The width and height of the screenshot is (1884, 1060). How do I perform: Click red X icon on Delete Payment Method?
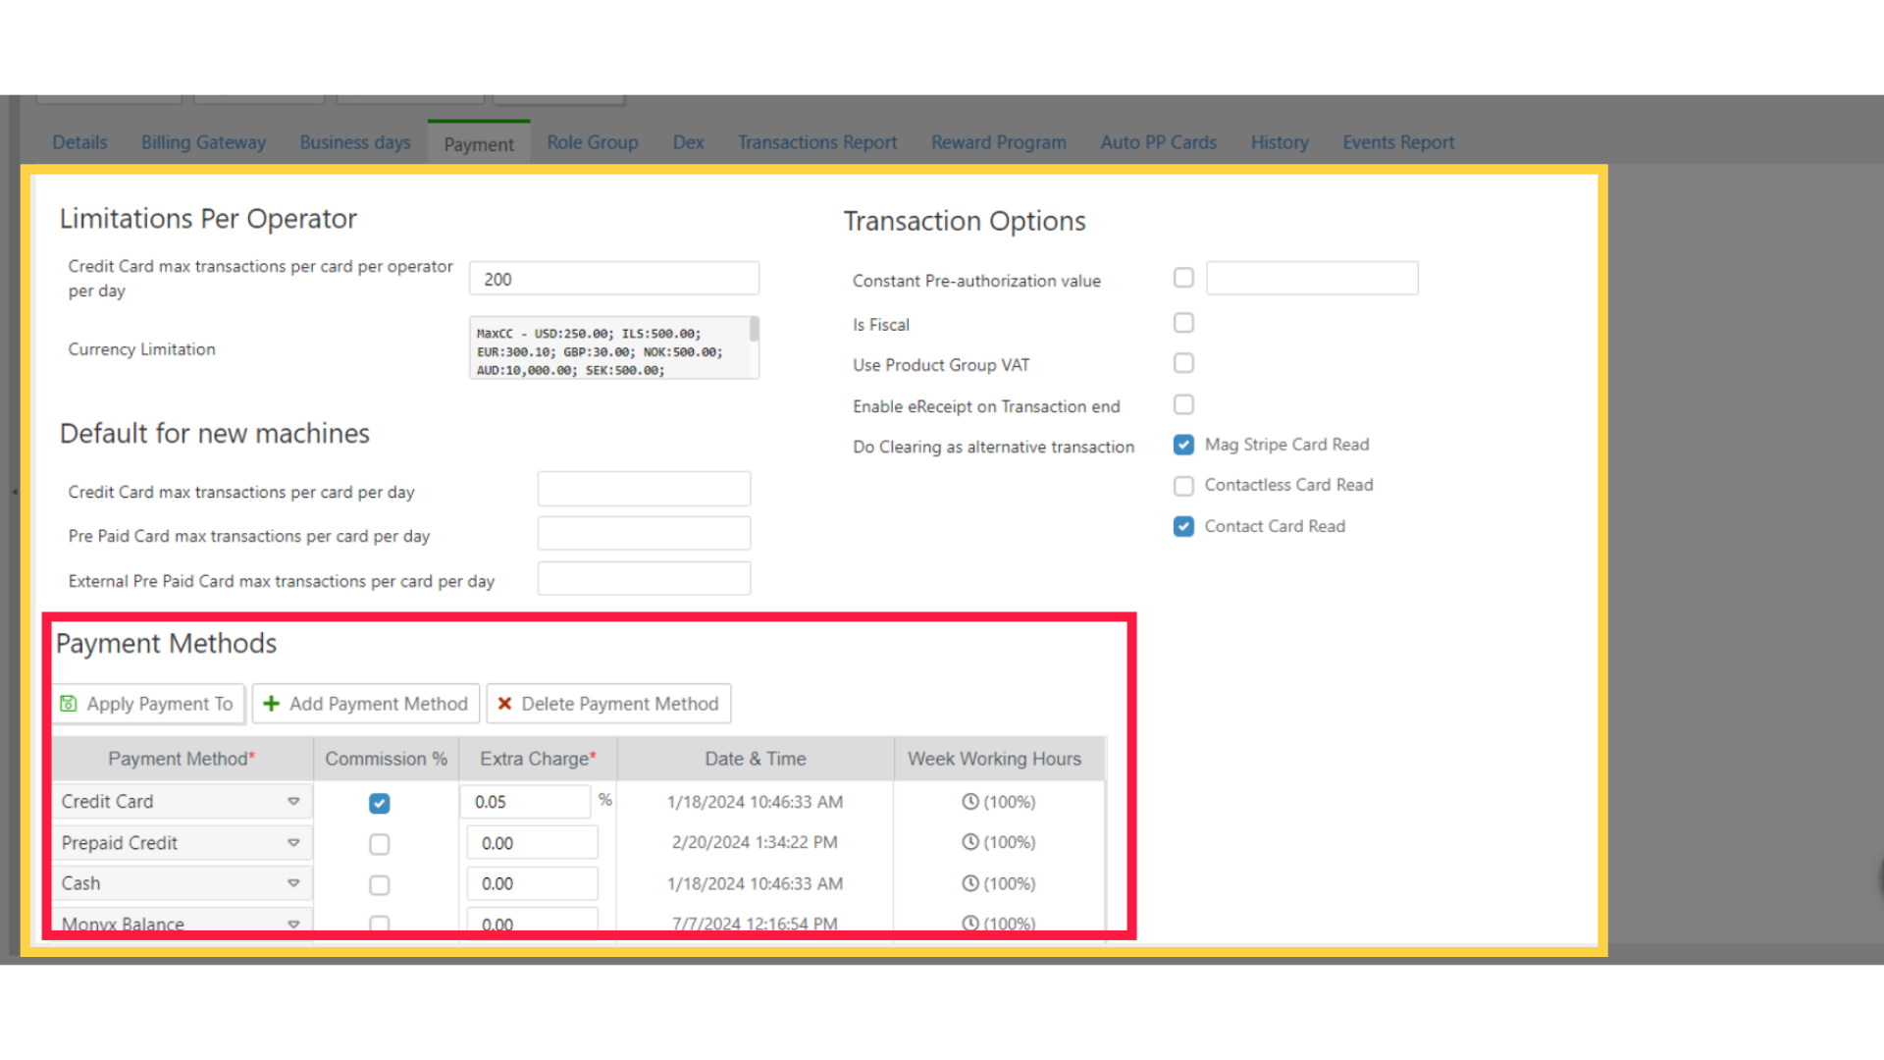504,704
